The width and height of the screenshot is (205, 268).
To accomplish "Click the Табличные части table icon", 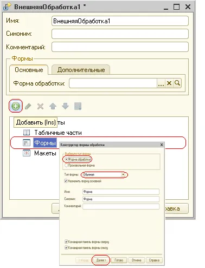I will 27,133.
